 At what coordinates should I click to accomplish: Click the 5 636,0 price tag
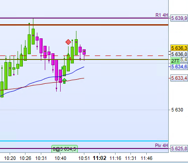click(179, 54)
